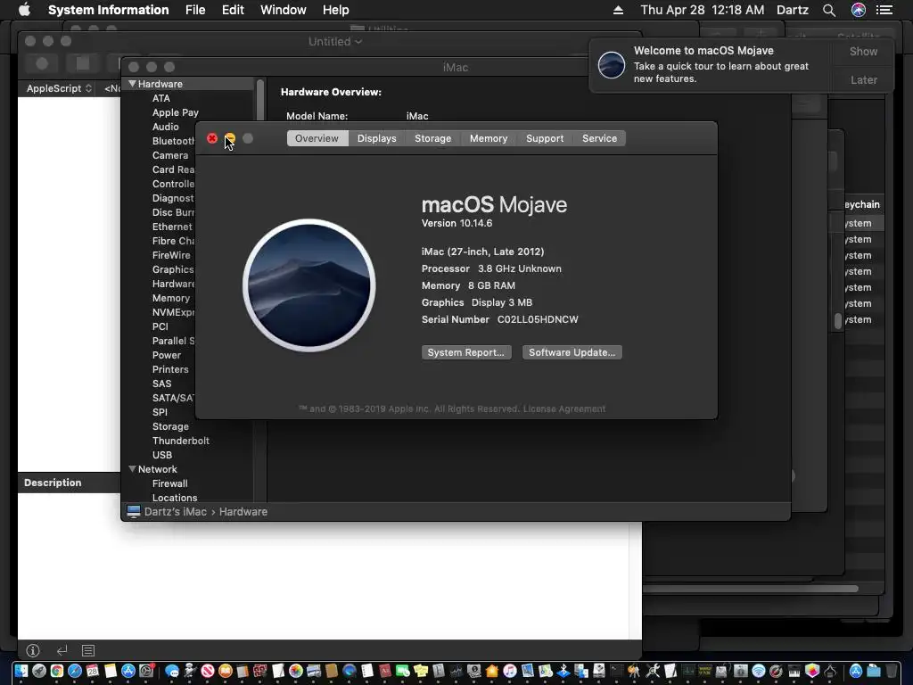Open Keychain Access keys icon in Dock

click(634, 671)
